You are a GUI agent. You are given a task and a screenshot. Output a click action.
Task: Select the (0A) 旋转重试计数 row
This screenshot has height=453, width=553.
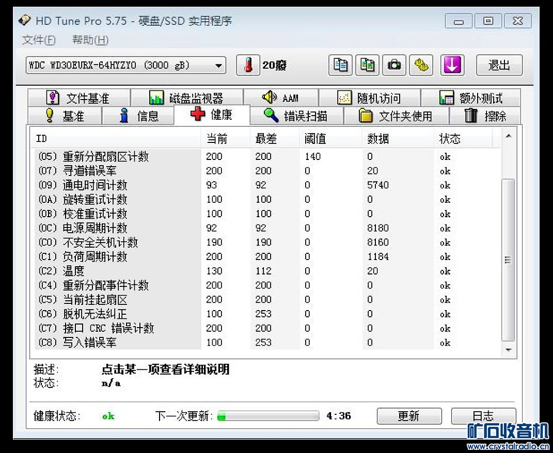coord(267,200)
